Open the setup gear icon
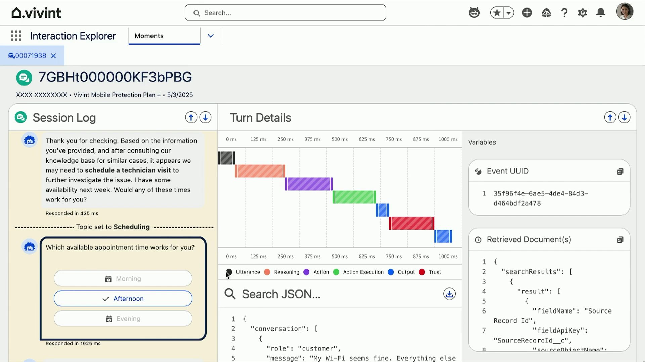This screenshot has height=362, width=645. (x=582, y=13)
